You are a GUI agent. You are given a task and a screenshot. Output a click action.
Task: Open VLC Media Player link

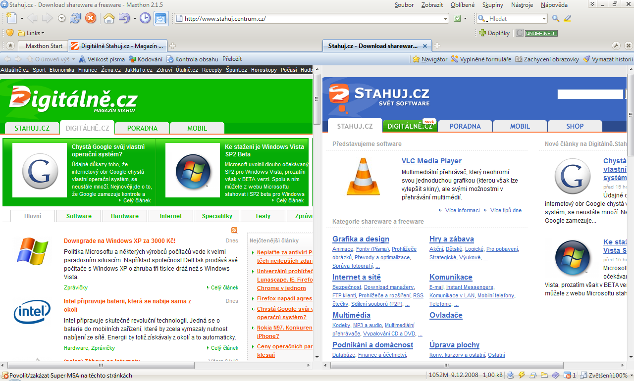[x=431, y=161]
